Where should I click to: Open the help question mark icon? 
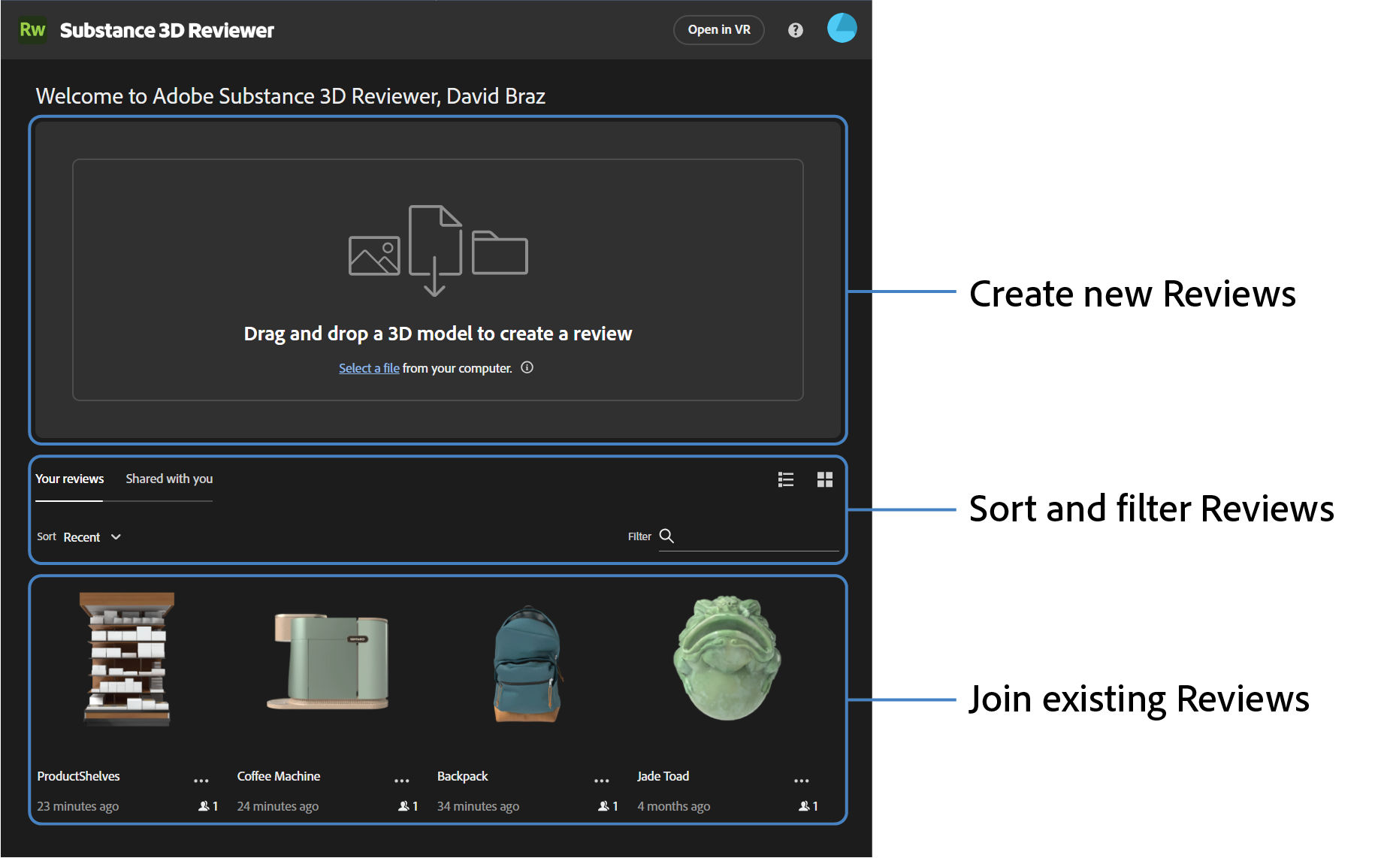pos(796,30)
